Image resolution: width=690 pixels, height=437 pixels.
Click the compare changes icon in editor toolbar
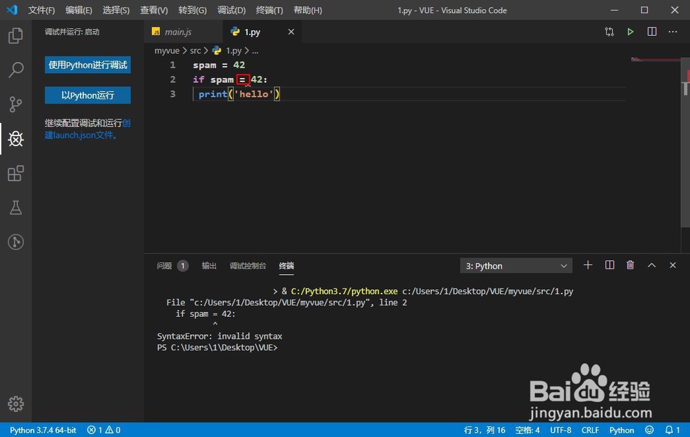(609, 32)
